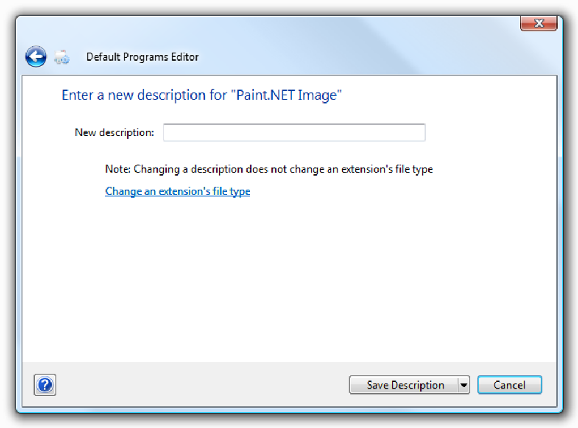
Task: Click the "Enter a new description" heading
Action: coord(144,95)
